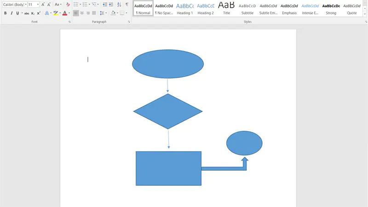Toggle underline formatting
The height and width of the screenshot is (207, 368).
point(17,13)
